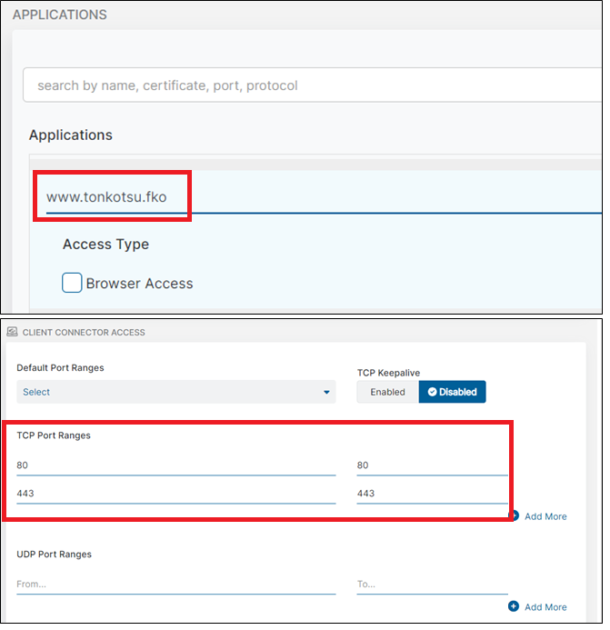Set TCP Keepalive to Disabled
The width and height of the screenshot is (610, 630).
click(x=453, y=392)
